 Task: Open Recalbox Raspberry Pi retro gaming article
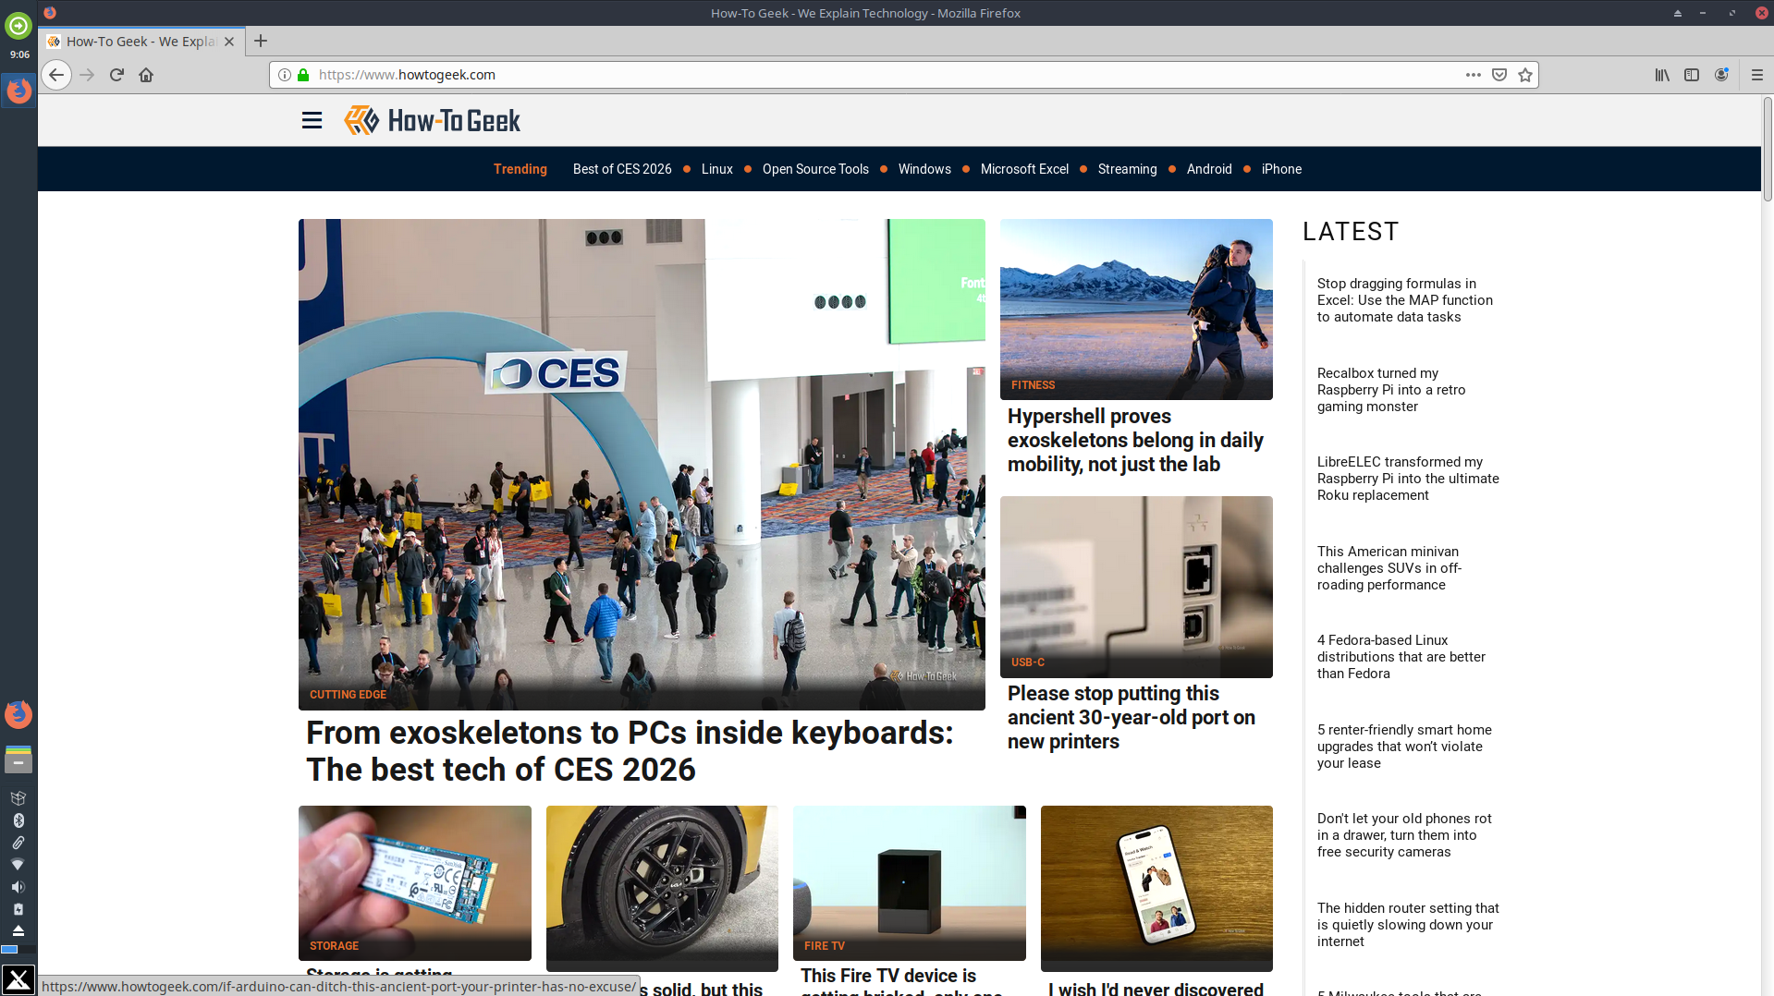coord(1390,390)
